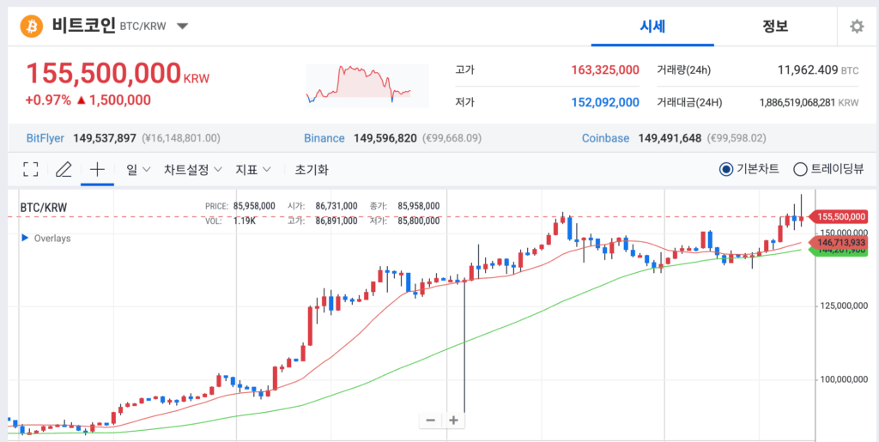
Task: Zoom in chart with plus button
Action: point(453,421)
